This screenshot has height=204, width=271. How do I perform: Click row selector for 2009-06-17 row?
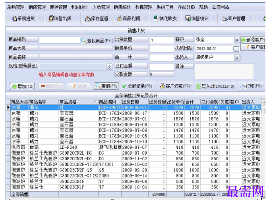click(8, 113)
